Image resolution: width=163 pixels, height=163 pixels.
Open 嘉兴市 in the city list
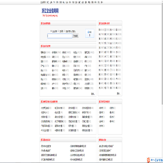coord(112,112)
